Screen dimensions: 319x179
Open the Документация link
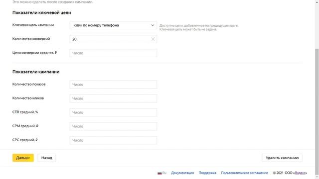pyautogui.click(x=182, y=173)
